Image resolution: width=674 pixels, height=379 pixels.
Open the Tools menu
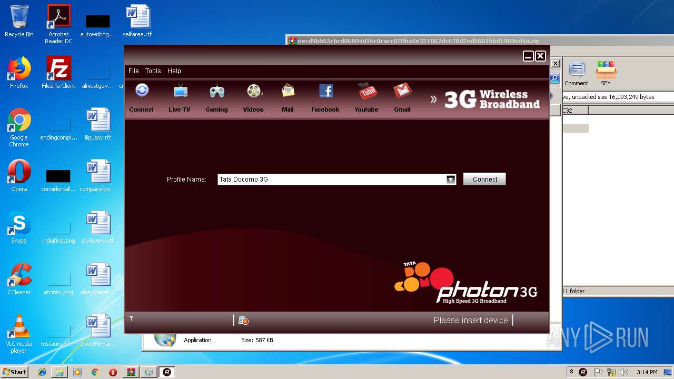(x=153, y=71)
